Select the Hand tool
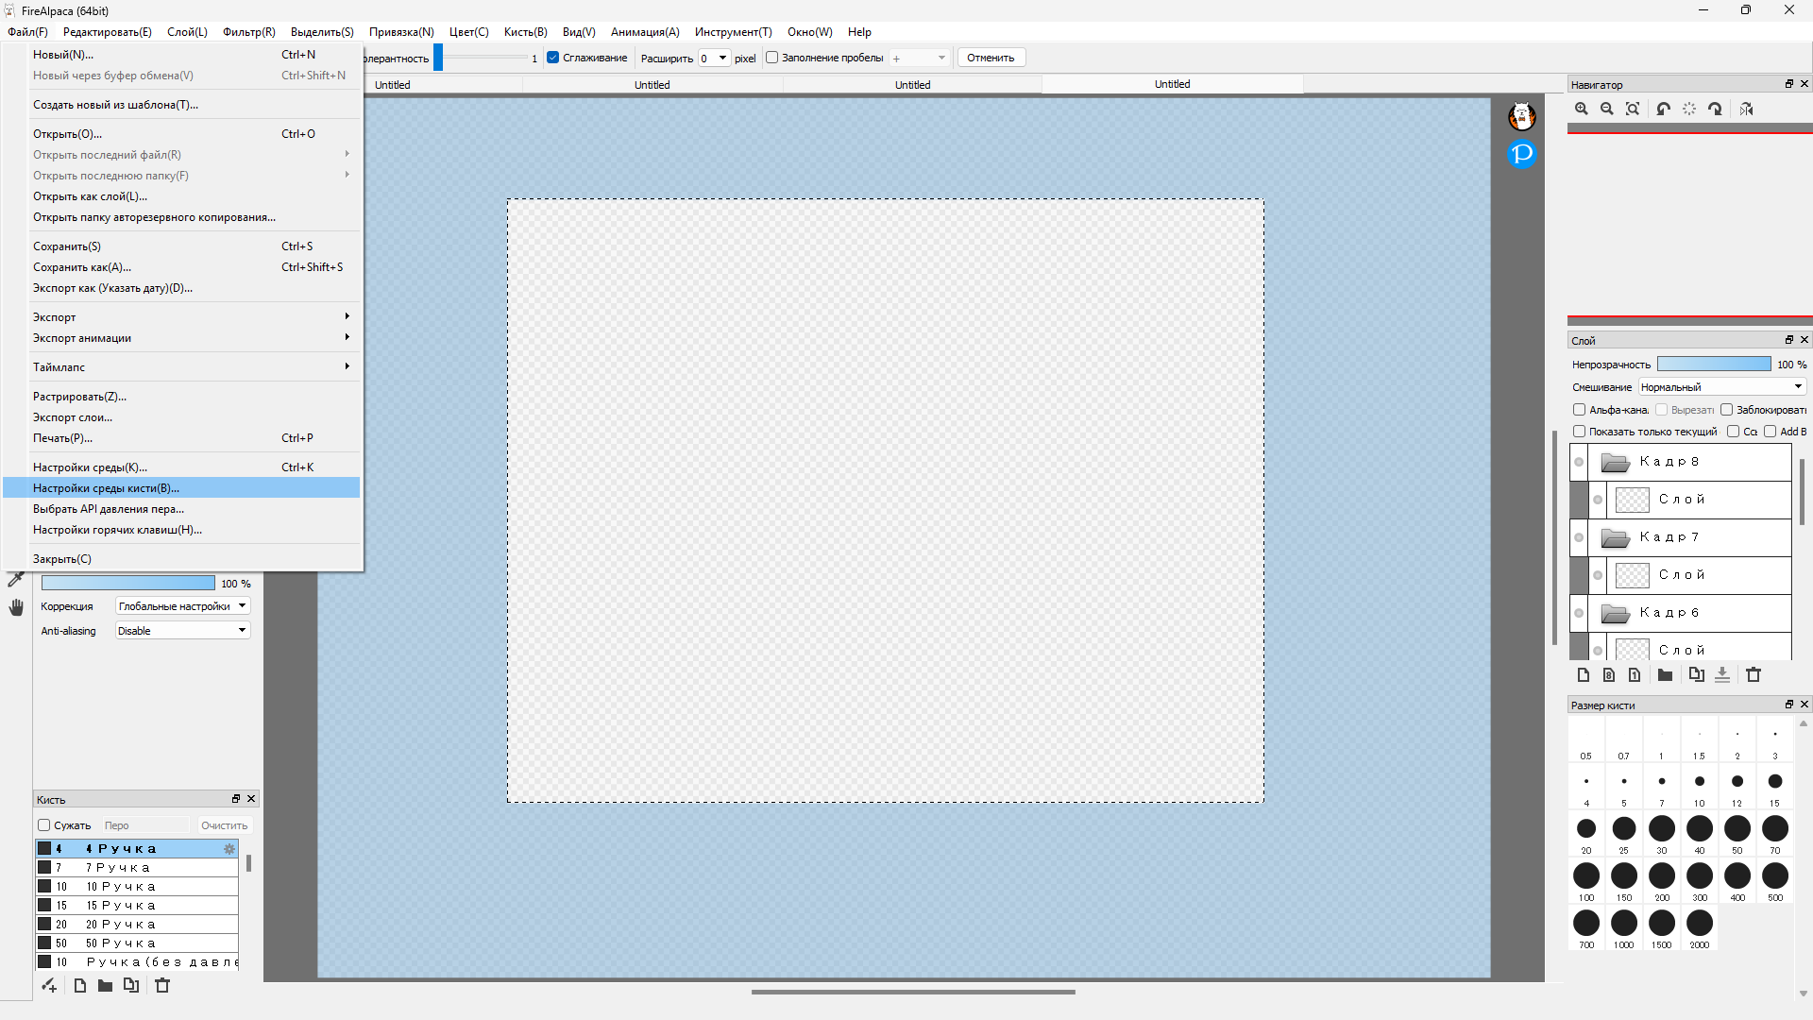 pyautogui.click(x=16, y=607)
